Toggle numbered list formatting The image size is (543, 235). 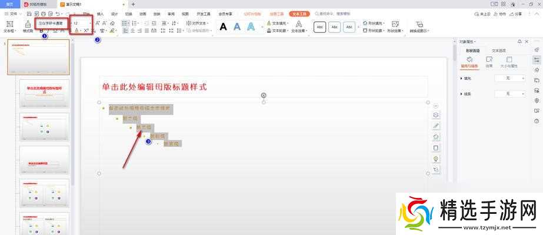pyautogui.click(x=135, y=23)
